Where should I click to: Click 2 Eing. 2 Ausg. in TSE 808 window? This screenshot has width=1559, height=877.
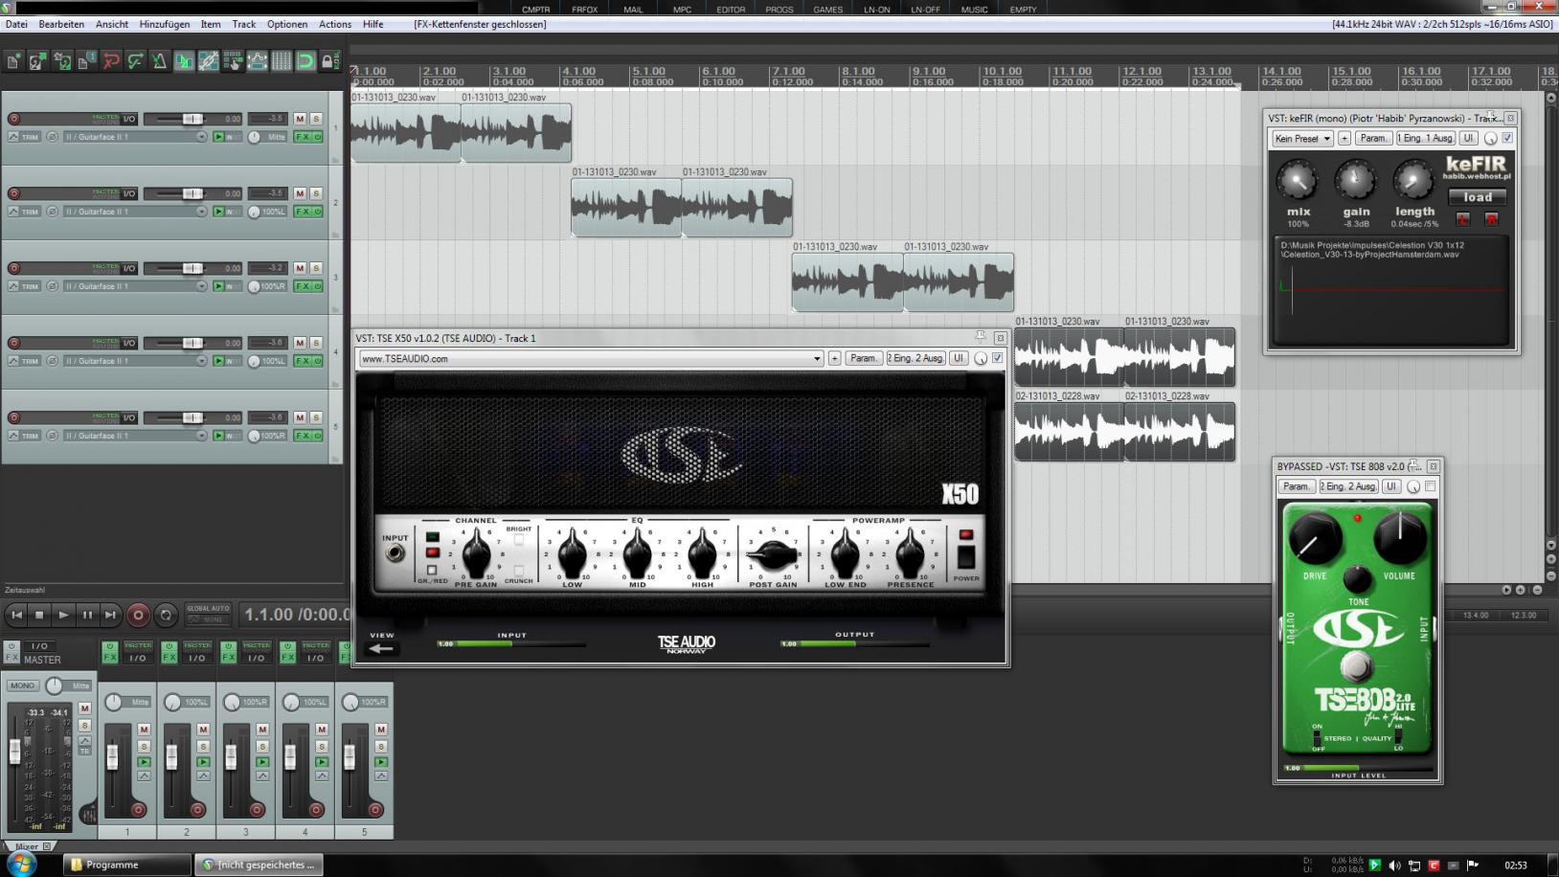[x=1348, y=486]
